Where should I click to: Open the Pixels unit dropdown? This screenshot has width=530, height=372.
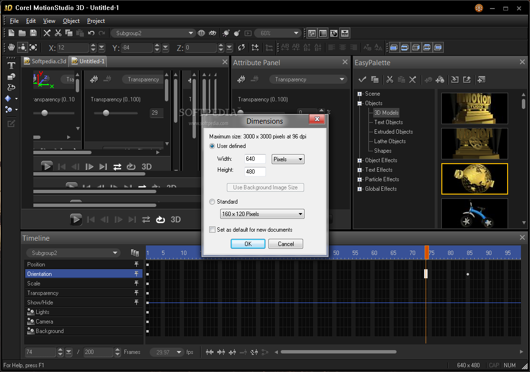288,159
